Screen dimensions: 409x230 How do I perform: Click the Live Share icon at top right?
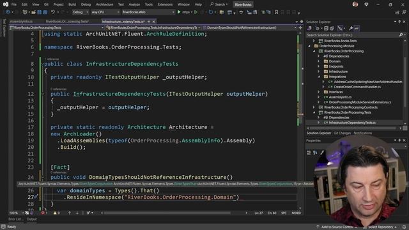[397, 12]
